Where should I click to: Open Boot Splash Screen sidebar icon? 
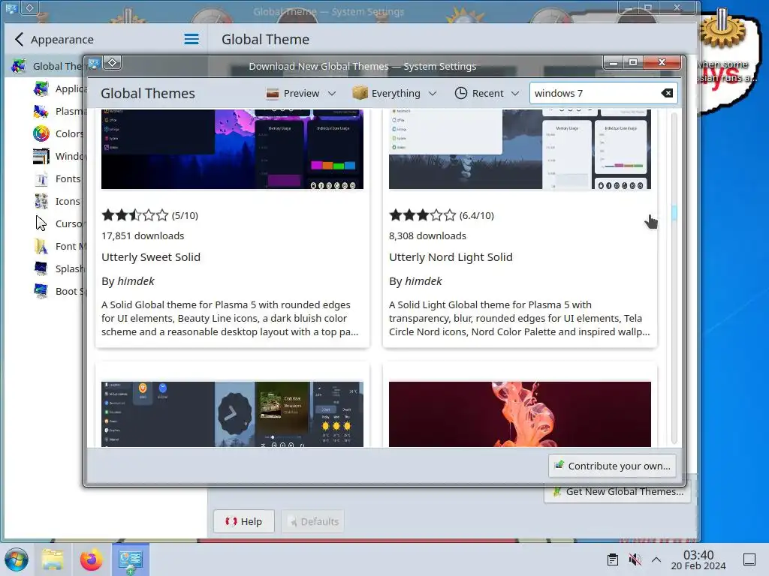(41, 291)
